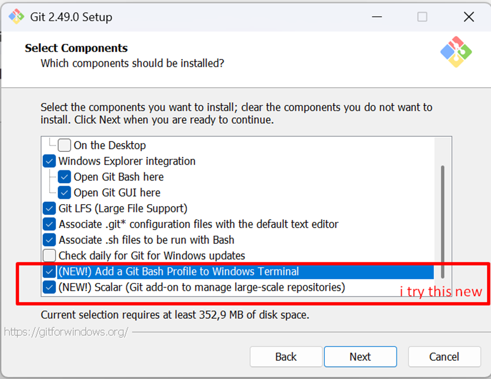This screenshot has width=491, height=379.
Task: Enable the On the Desktop checkbox
Action: click(x=64, y=145)
